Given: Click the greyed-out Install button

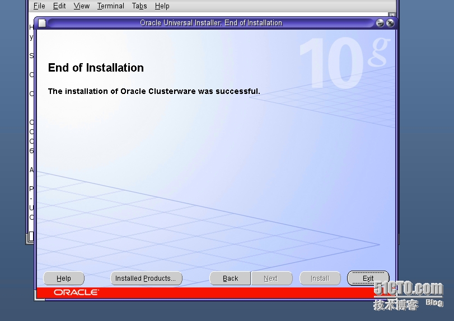Looking at the screenshot, I should point(320,278).
